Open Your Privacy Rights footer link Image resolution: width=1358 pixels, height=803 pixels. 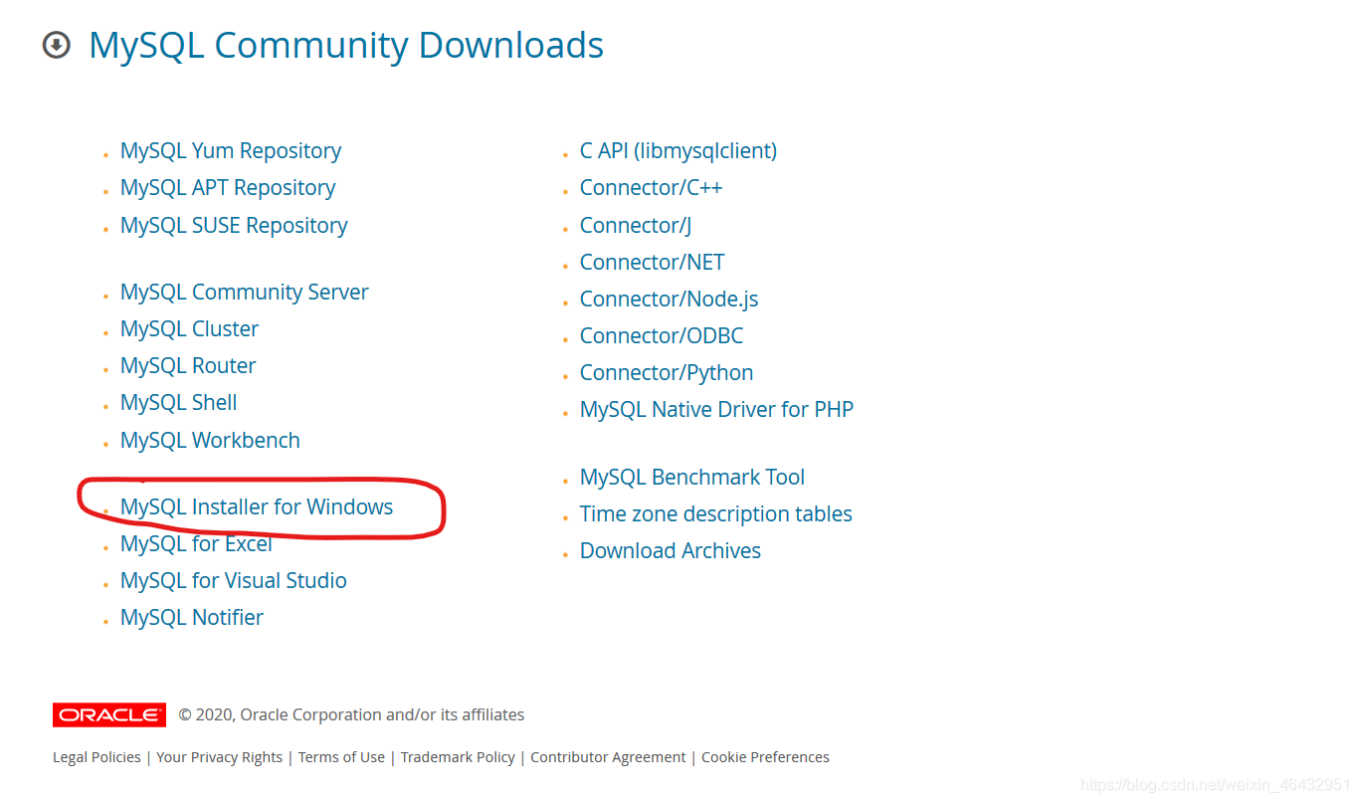[x=220, y=757]
